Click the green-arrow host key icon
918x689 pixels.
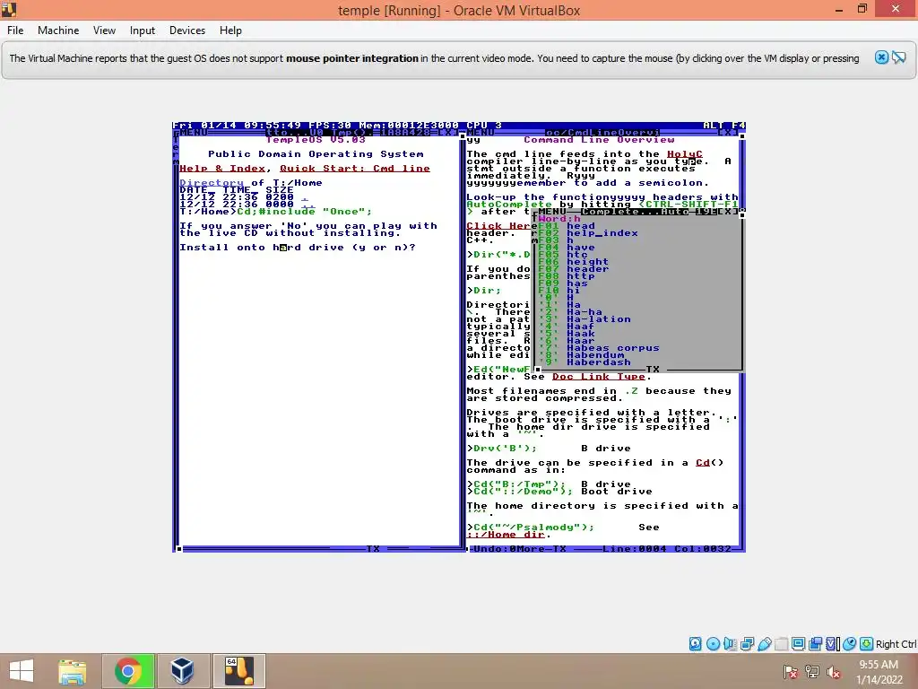tap(867, 644)
